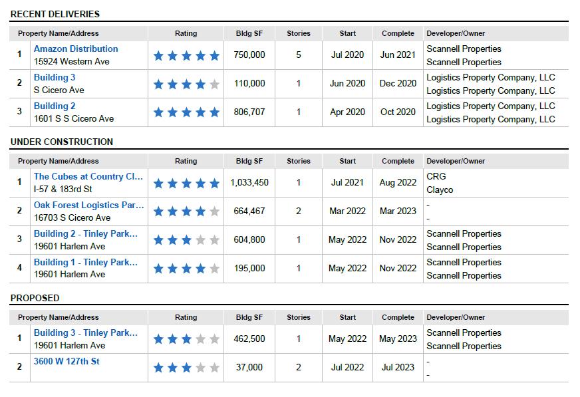Click the grey star in Oak Forest Logistics row
The height and width of the screenshot is (397, 580).
point(215,212)
